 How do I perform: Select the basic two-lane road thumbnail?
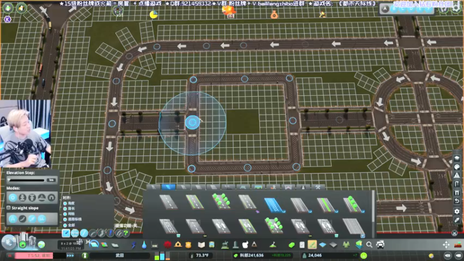(168, 202)
